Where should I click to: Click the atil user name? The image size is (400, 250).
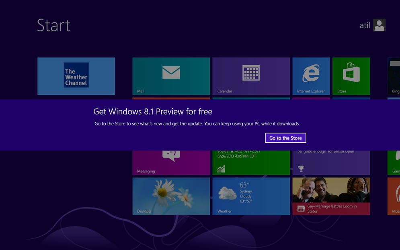tap(365, 25)
